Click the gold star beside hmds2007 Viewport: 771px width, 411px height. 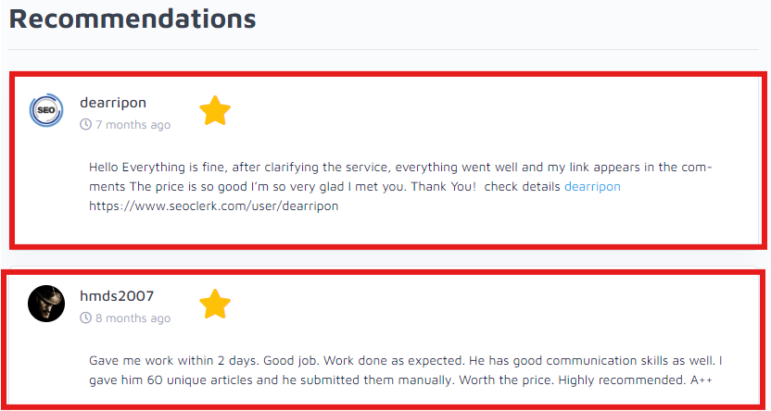pos(215,304)
